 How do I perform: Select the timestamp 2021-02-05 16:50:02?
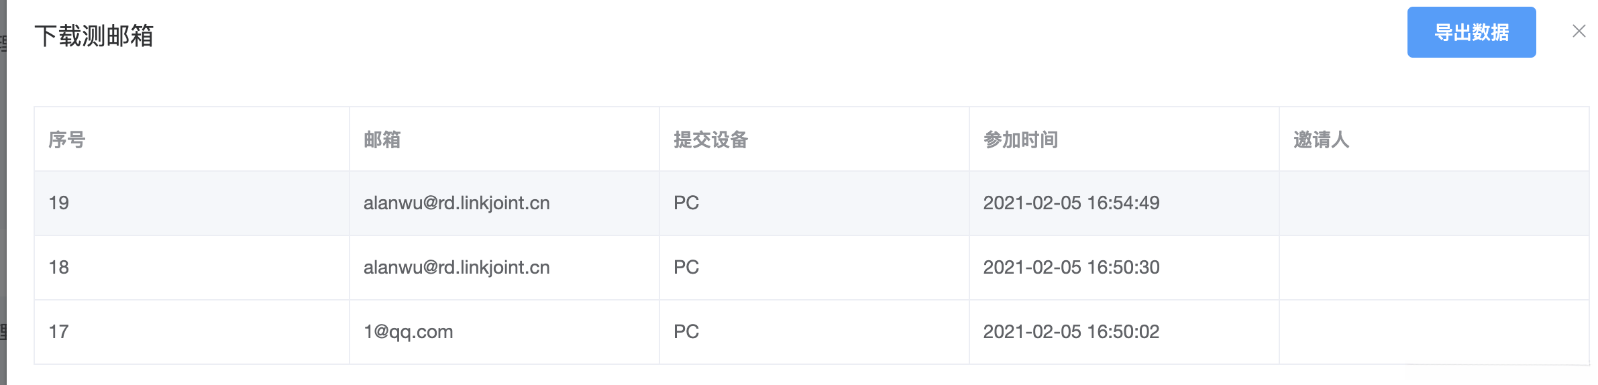pyautogui.click(x=1071, y=331)
